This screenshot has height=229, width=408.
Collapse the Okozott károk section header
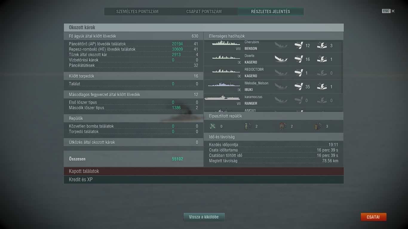coord(204,27)
